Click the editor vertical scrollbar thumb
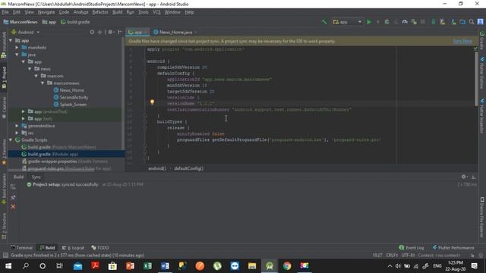The height and width of the screenshot is (273, 486). (476, 79)
